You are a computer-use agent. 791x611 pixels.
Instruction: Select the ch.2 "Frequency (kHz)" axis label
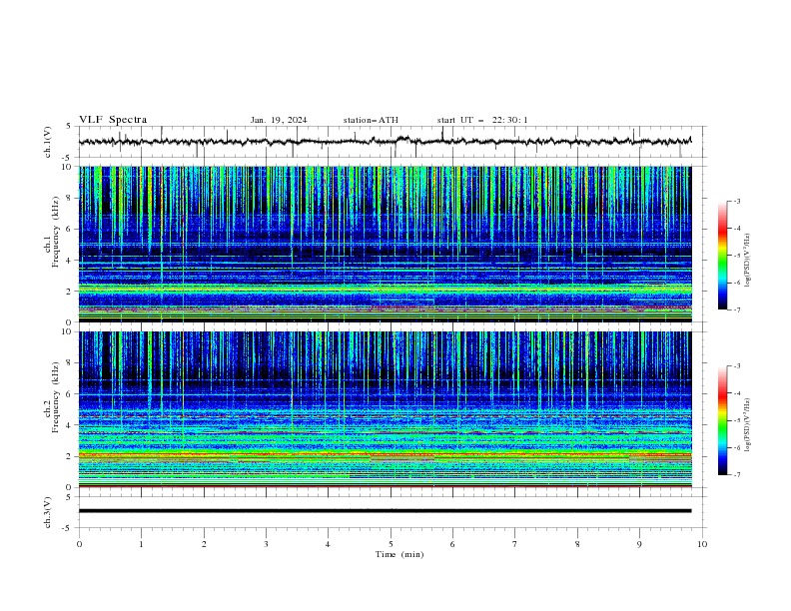click(55, 396)
